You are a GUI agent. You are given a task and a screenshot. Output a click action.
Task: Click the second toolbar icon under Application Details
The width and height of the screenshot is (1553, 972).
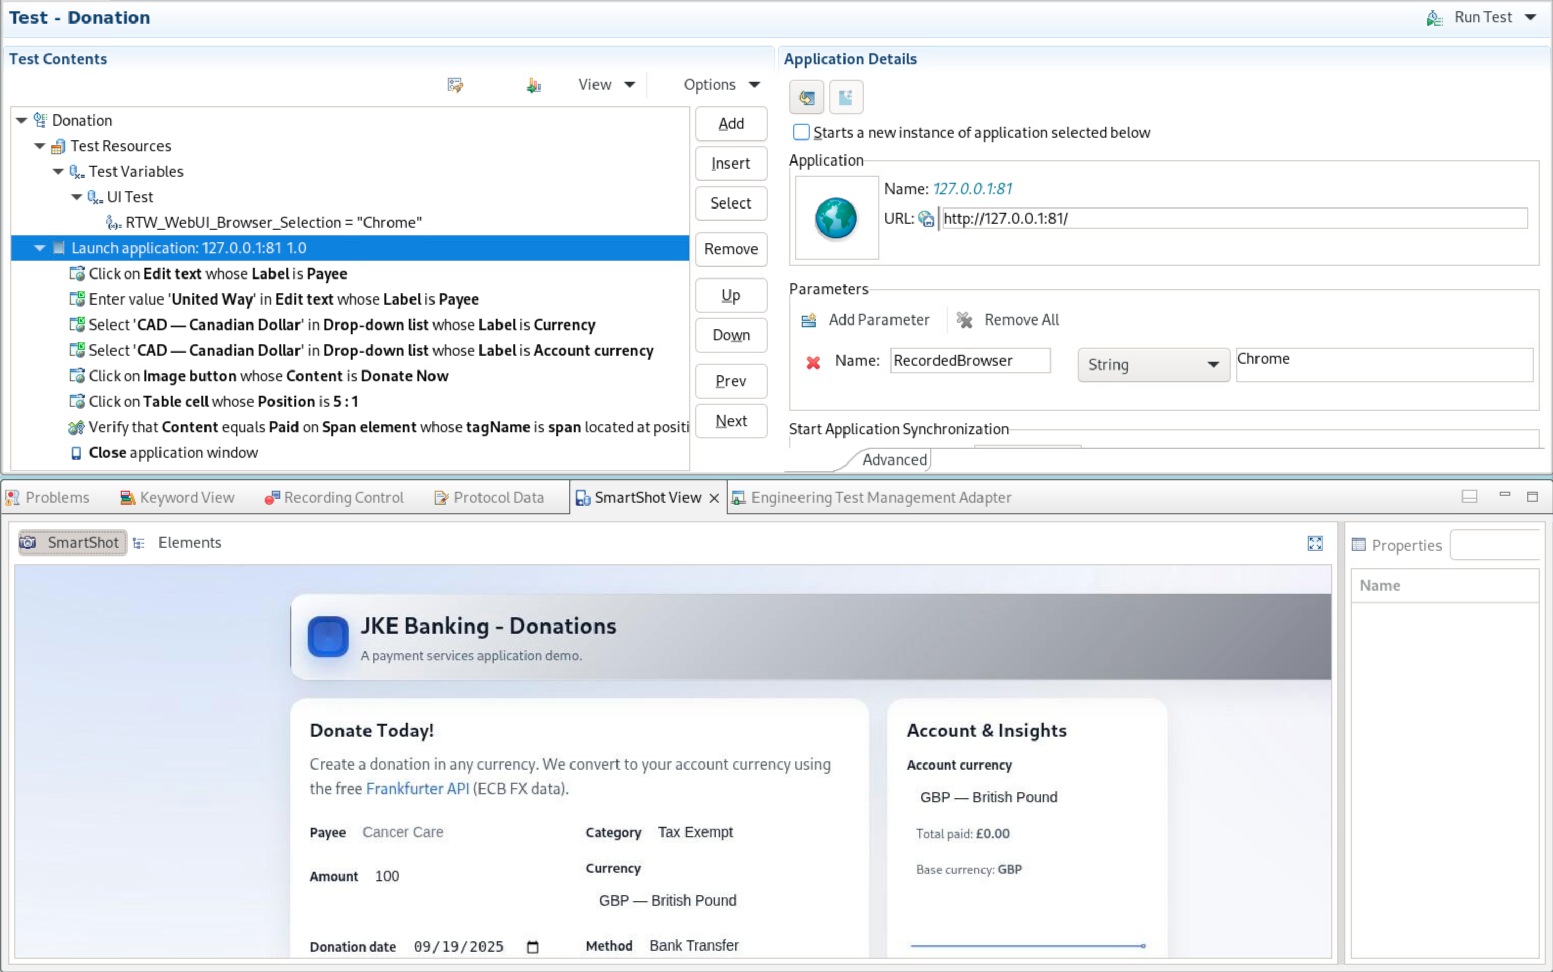pos(846,98)
